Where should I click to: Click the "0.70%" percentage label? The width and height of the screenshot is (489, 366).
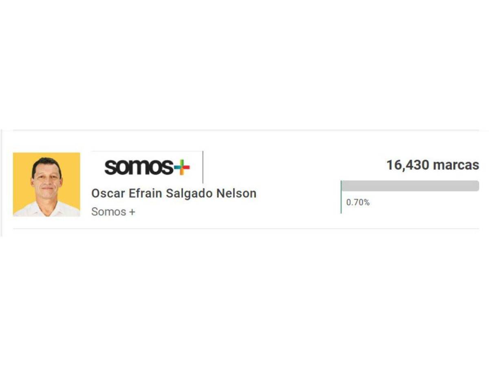pos(358,202)
